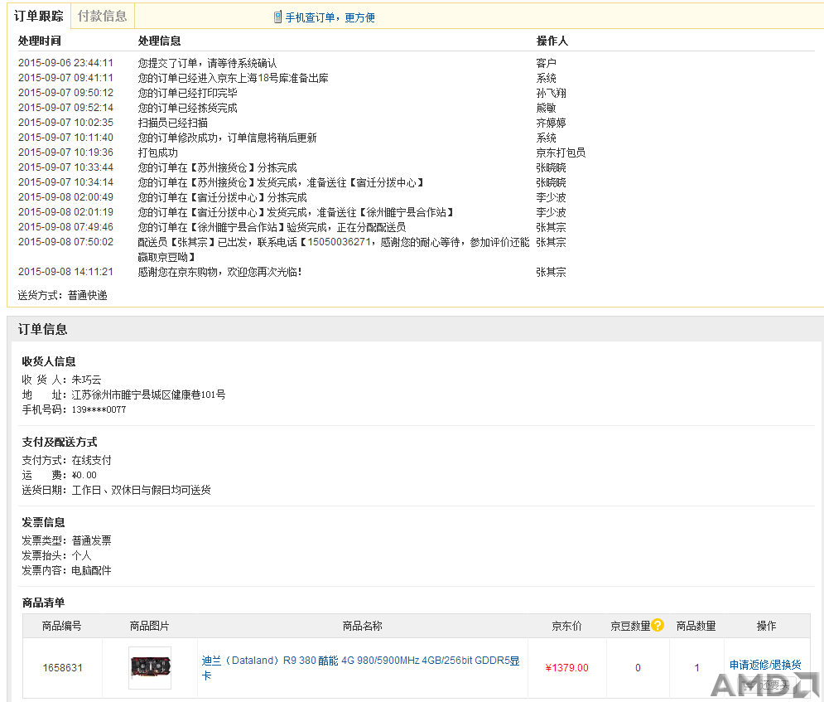
Task: Click 发票抬头:个人 text
Action: (57, 555)
